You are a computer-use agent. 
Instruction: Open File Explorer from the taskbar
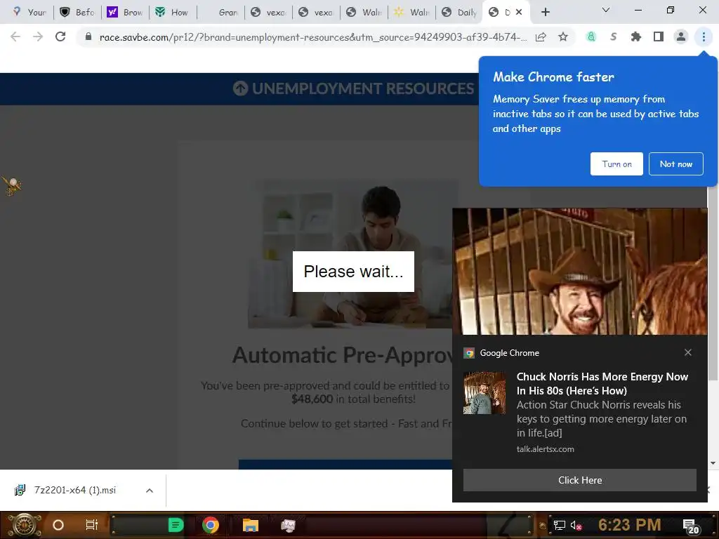pyautogui.click(x=251, y=525)
